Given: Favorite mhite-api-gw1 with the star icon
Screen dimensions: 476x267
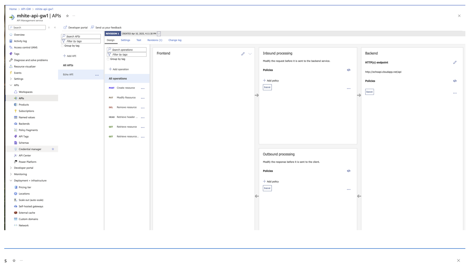Looking at the screenshot, I should (67, 16).
